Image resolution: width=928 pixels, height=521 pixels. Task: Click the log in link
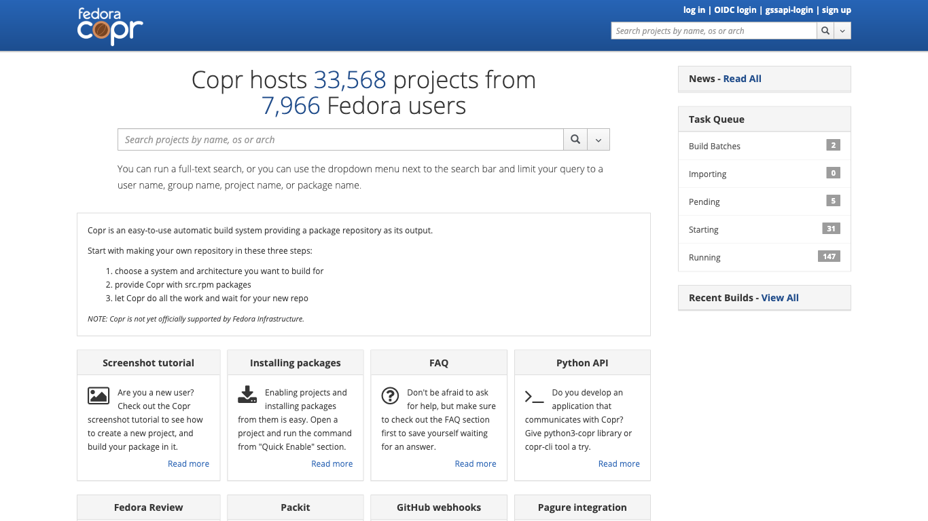point(694,10)
